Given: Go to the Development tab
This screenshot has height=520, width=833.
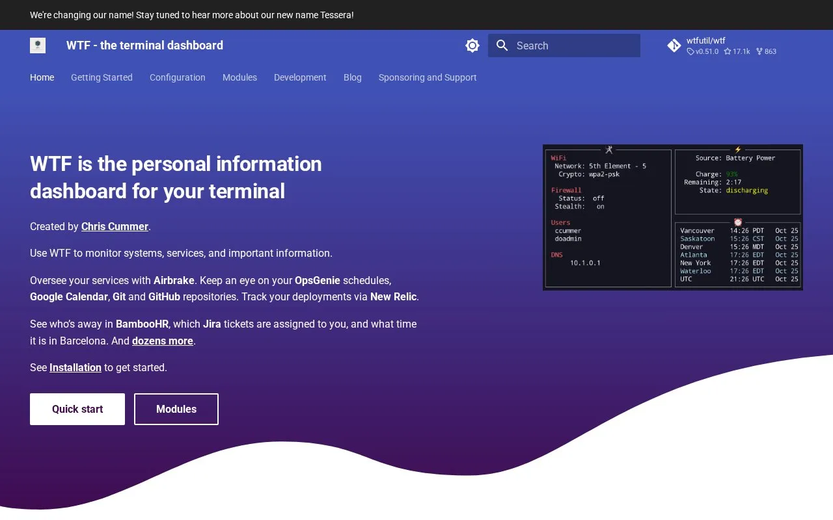Looking at the screenshot, I should coord(300,77).
